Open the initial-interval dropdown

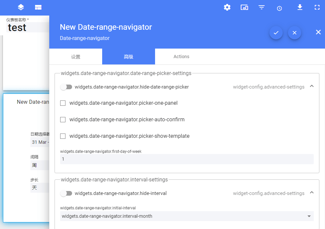(187, 216)
